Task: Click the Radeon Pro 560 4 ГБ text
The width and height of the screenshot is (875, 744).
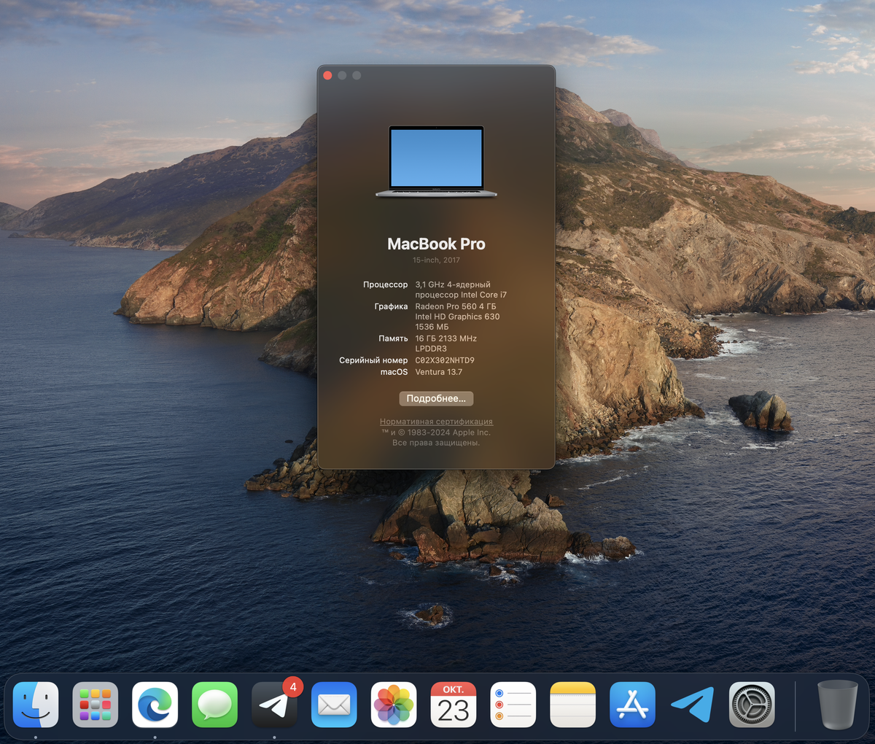Action: tap(456, 306)
